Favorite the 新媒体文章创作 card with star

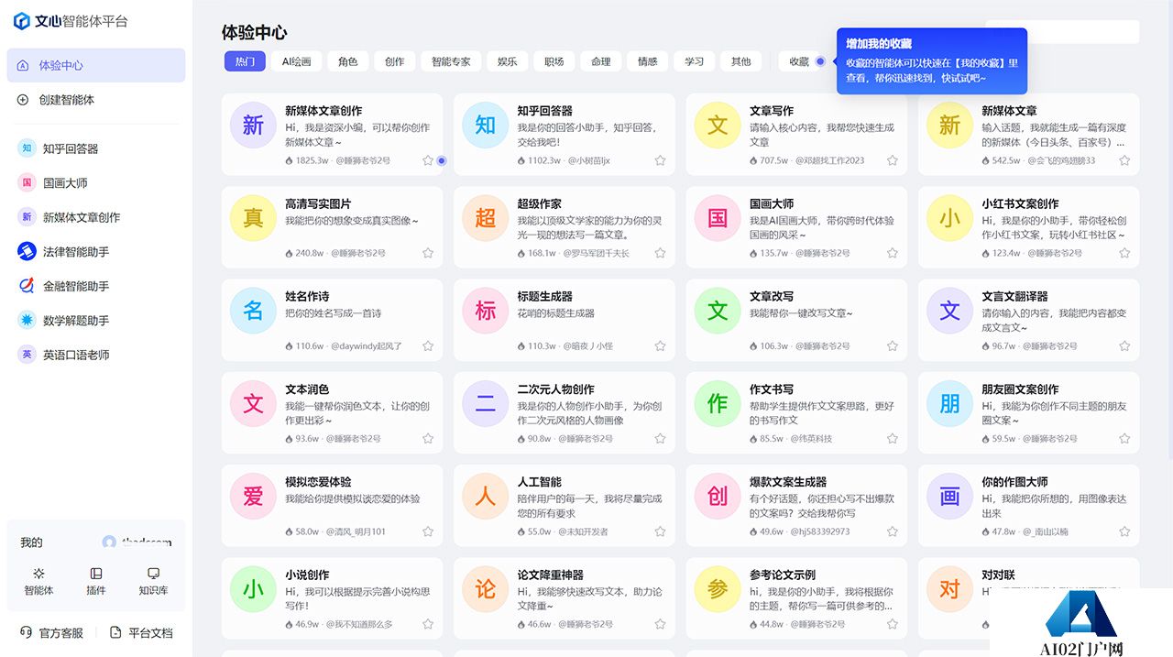pyautogui.click(x=428, y=160)
